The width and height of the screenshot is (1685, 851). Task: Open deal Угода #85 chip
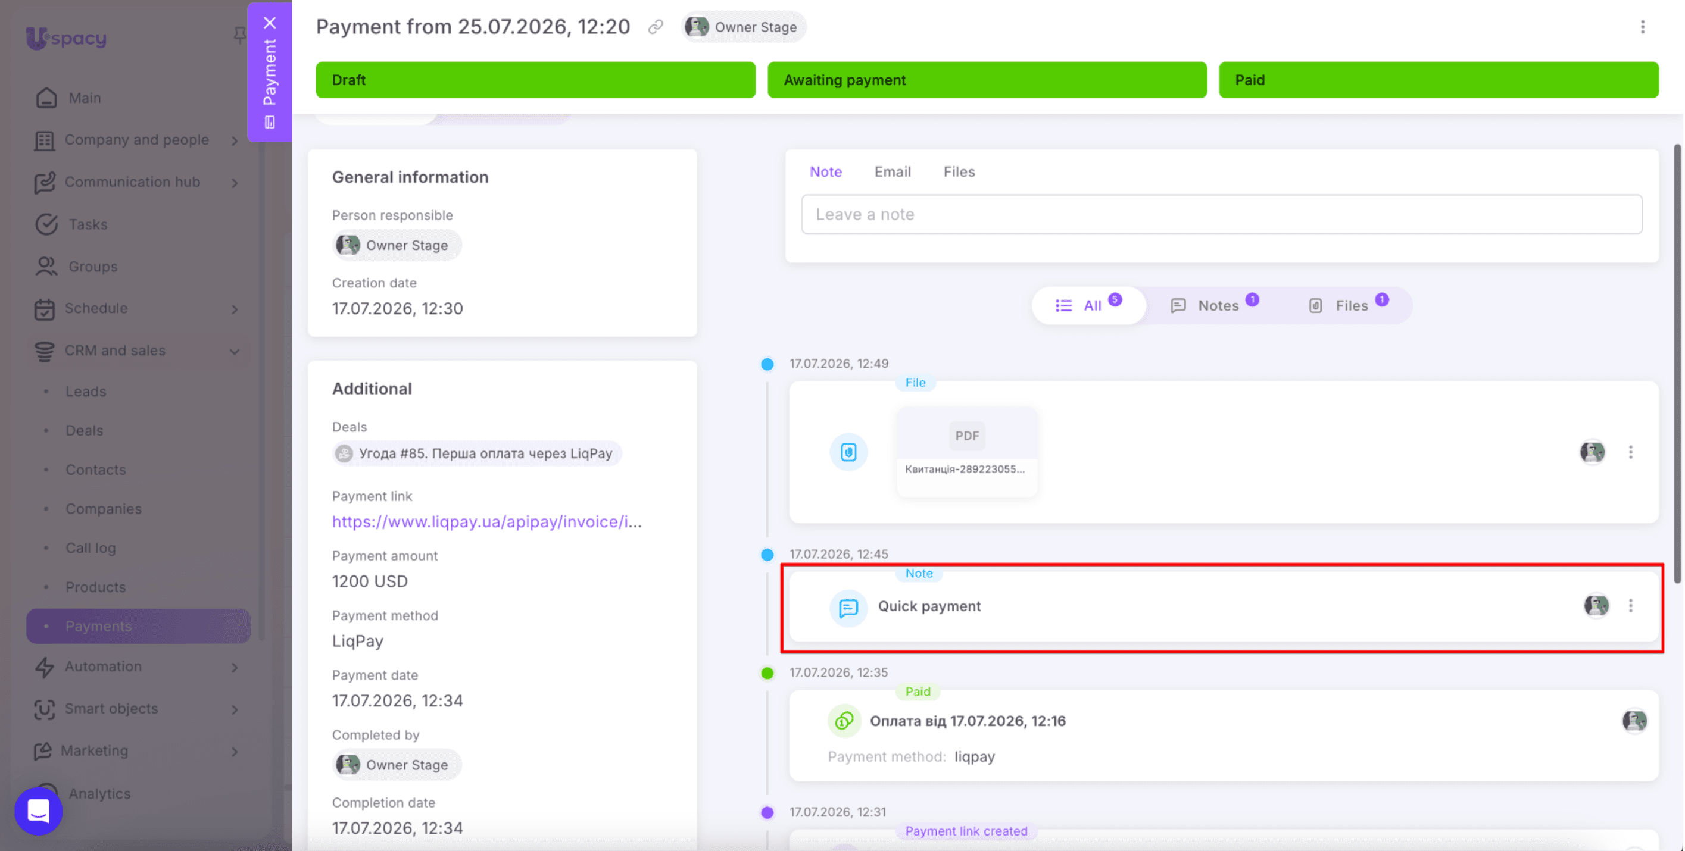click(x=476, y=453)
